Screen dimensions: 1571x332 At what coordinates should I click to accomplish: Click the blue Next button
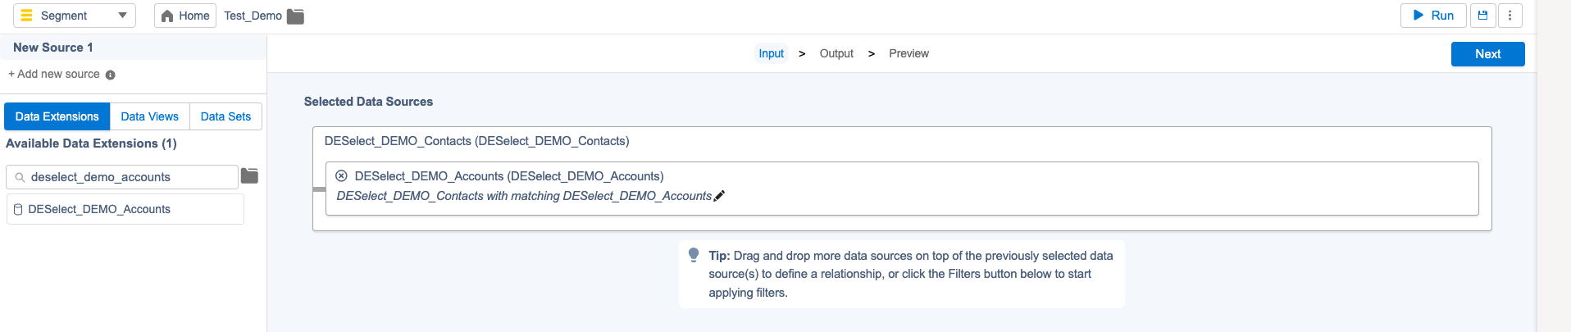(x=1487, y=54)
